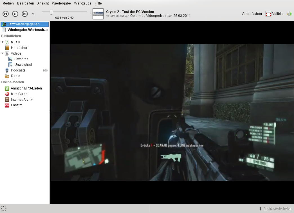Click the Vereinfachen button

pyautogui.click(x=252, y=14)
